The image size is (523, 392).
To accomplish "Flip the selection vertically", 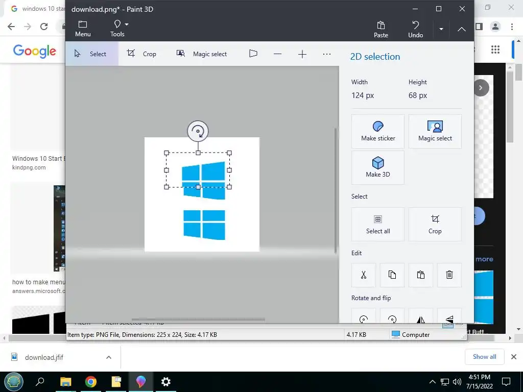I will pos(449,316).
